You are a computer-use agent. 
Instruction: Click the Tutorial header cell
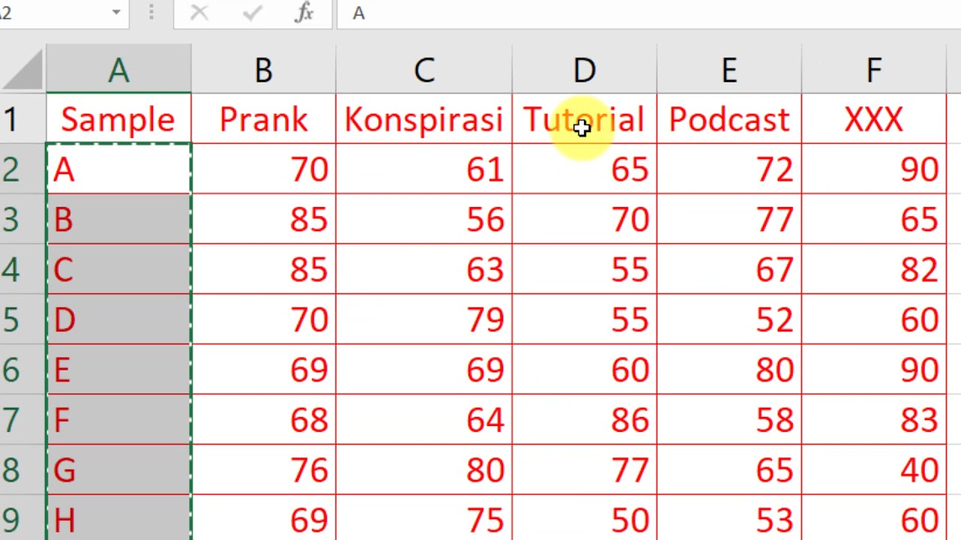click(585, 119)
